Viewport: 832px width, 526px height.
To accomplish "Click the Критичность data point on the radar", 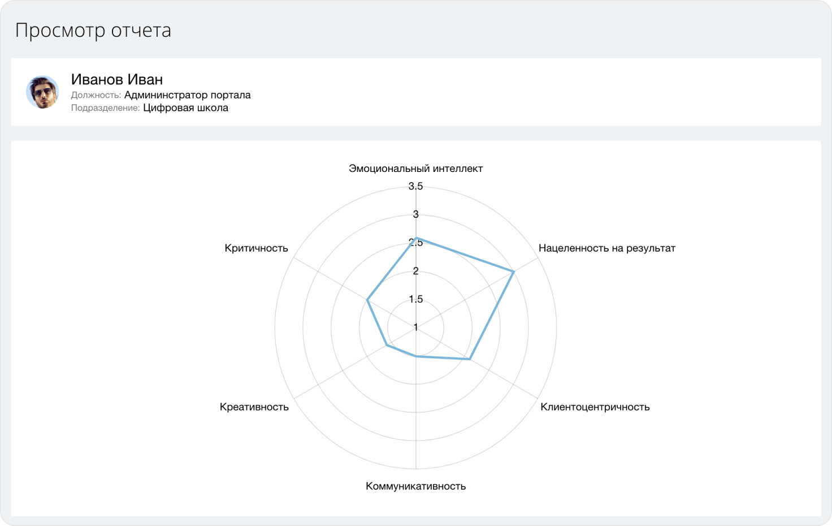I will 367,300.
